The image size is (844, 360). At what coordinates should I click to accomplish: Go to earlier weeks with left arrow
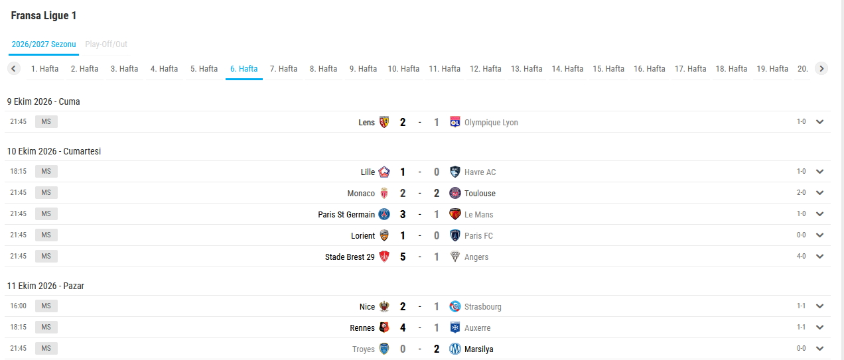pos(14,68)
